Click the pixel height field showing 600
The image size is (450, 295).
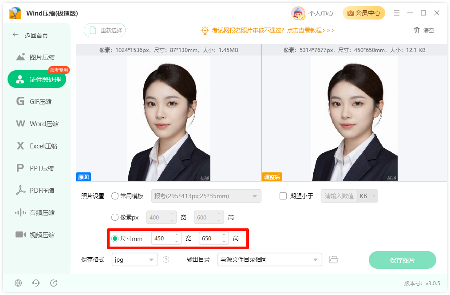point(209,217)
